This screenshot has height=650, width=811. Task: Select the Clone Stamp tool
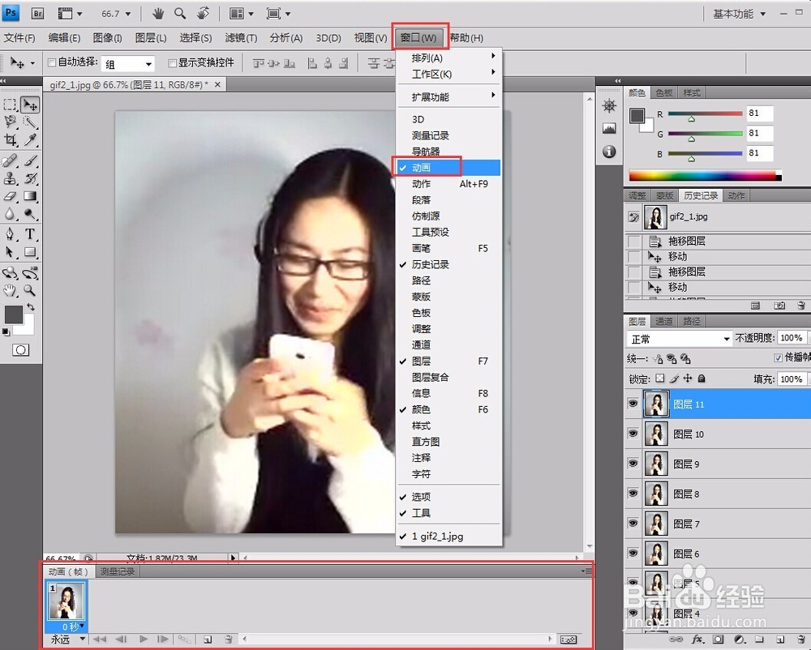tap(11, 179)
